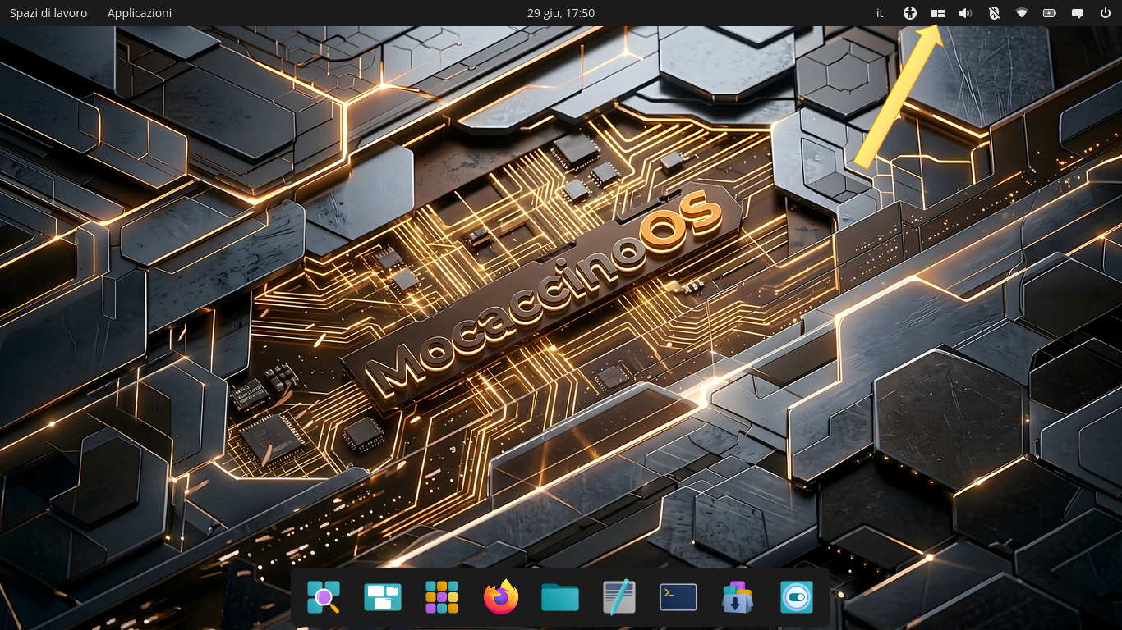The height and width of the screenshot is (630, 1122).
Task: Open the Applicazioni menu
Action: point(140,13)
